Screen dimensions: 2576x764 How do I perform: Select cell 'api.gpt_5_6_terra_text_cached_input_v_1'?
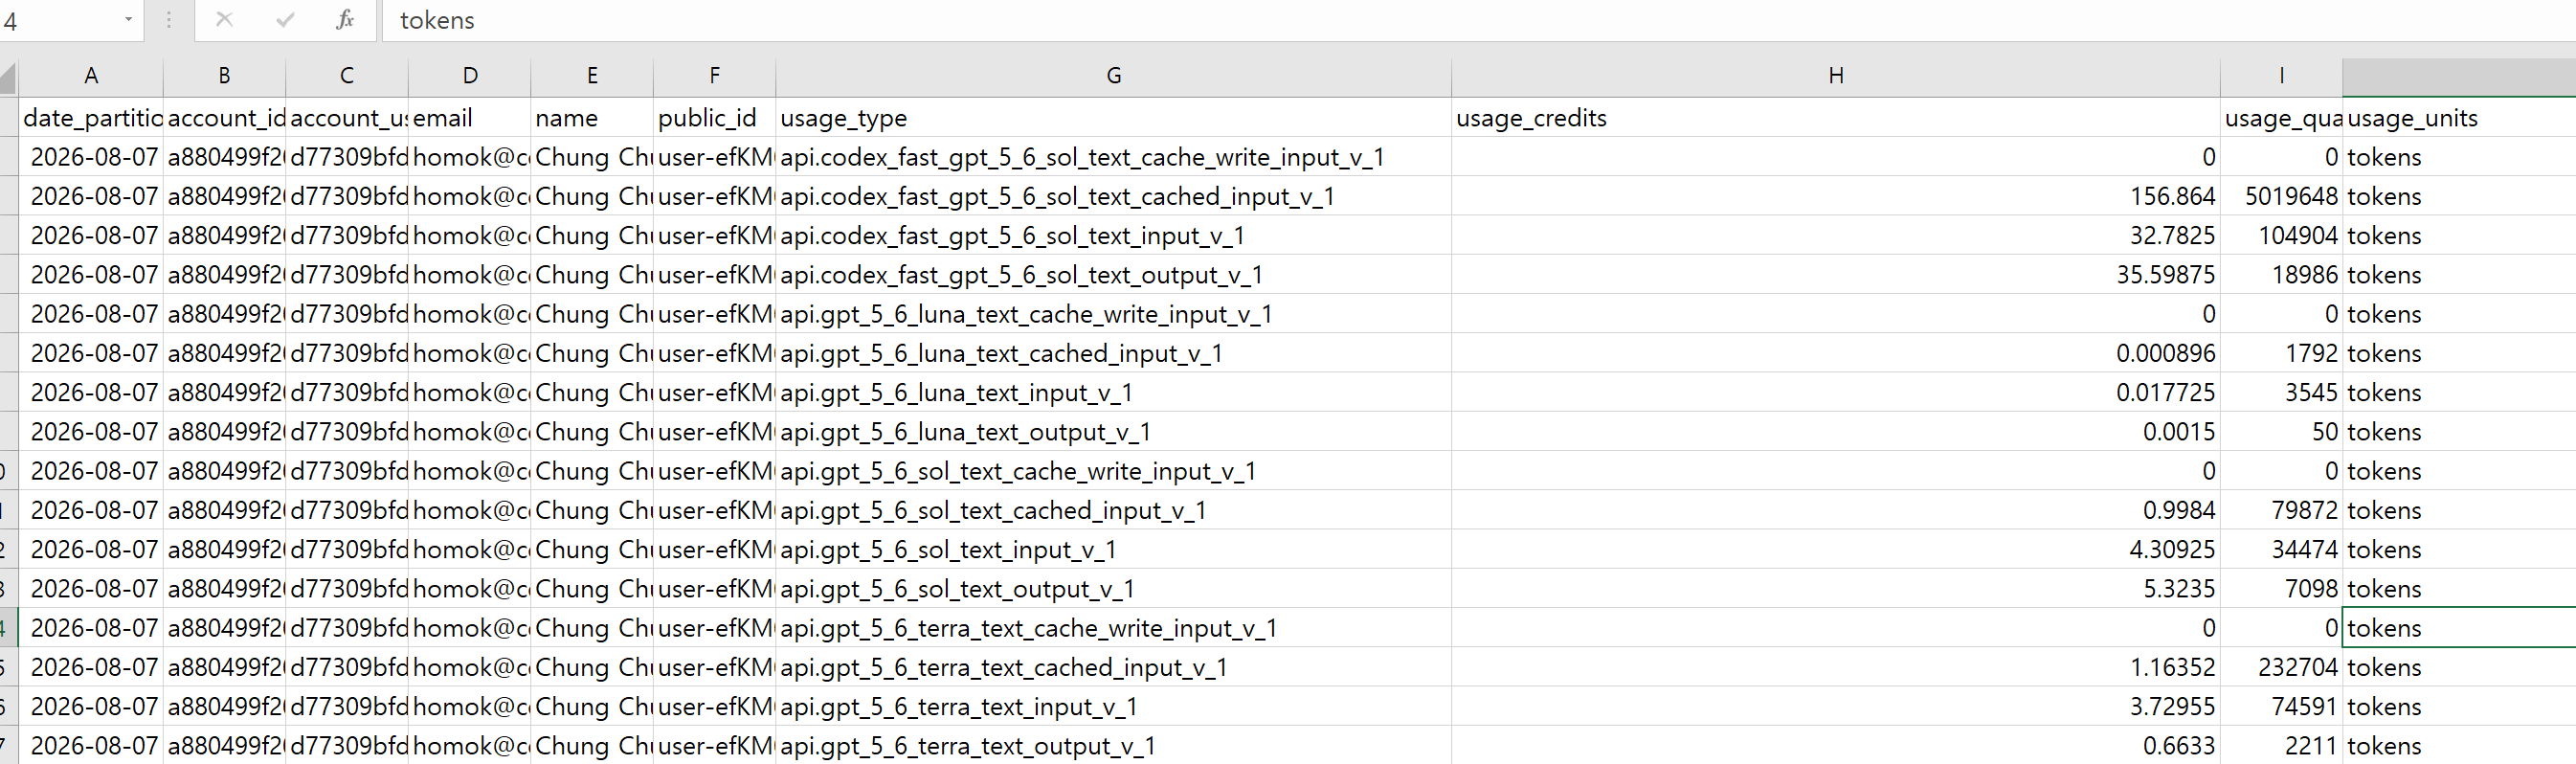[x=1113, y=667]
